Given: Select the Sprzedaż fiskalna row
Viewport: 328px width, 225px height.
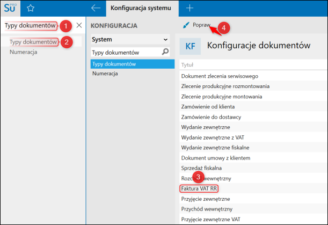Looking at the screenshot, I should [201, 168].
